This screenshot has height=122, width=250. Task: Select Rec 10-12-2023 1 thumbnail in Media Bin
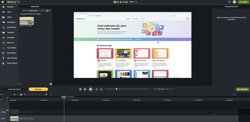pyautogui.click(x=27, y=21)
